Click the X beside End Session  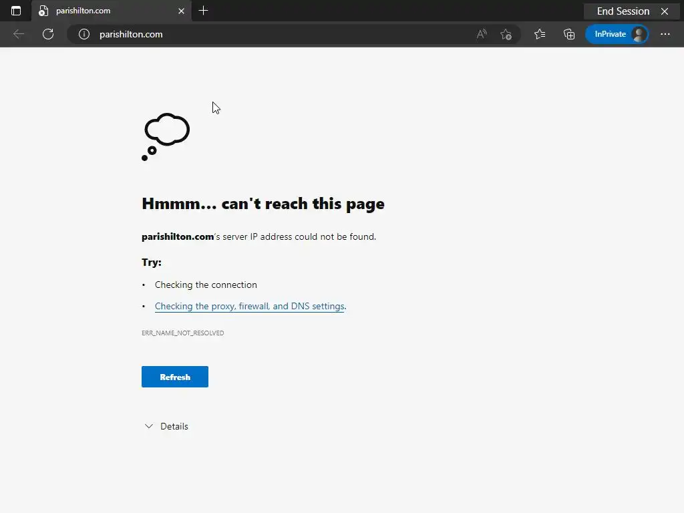click(665, 11)
